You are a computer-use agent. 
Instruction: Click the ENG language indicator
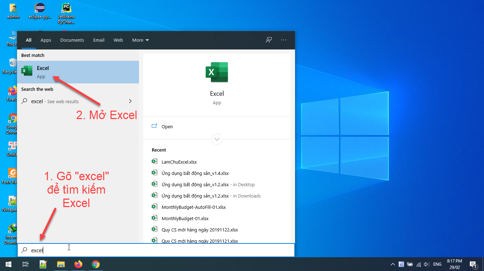pos(437,264)
